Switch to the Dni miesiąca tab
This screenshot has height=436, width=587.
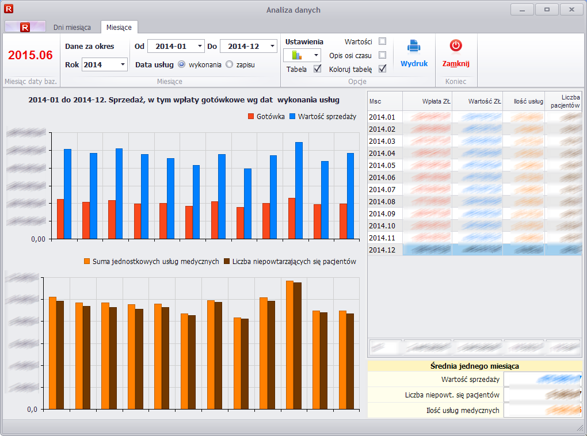72,27
